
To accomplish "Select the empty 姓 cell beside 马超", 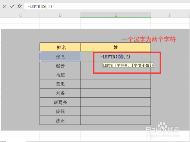I will [116, 75].
